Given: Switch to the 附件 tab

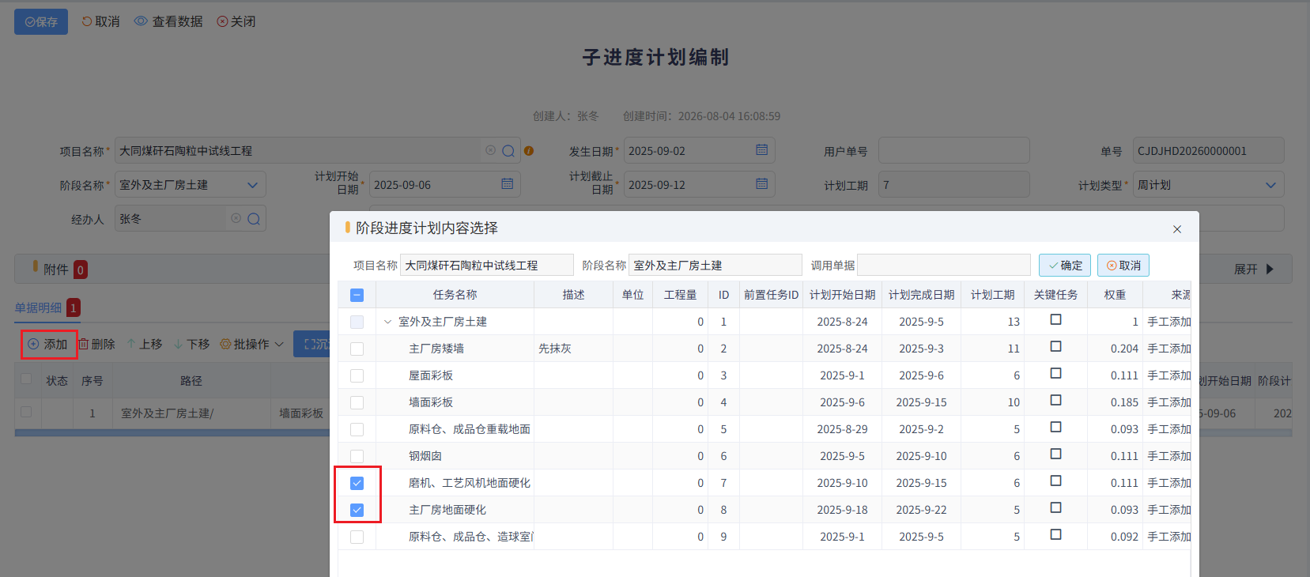Looking at the screenshot, I should 60,270.
